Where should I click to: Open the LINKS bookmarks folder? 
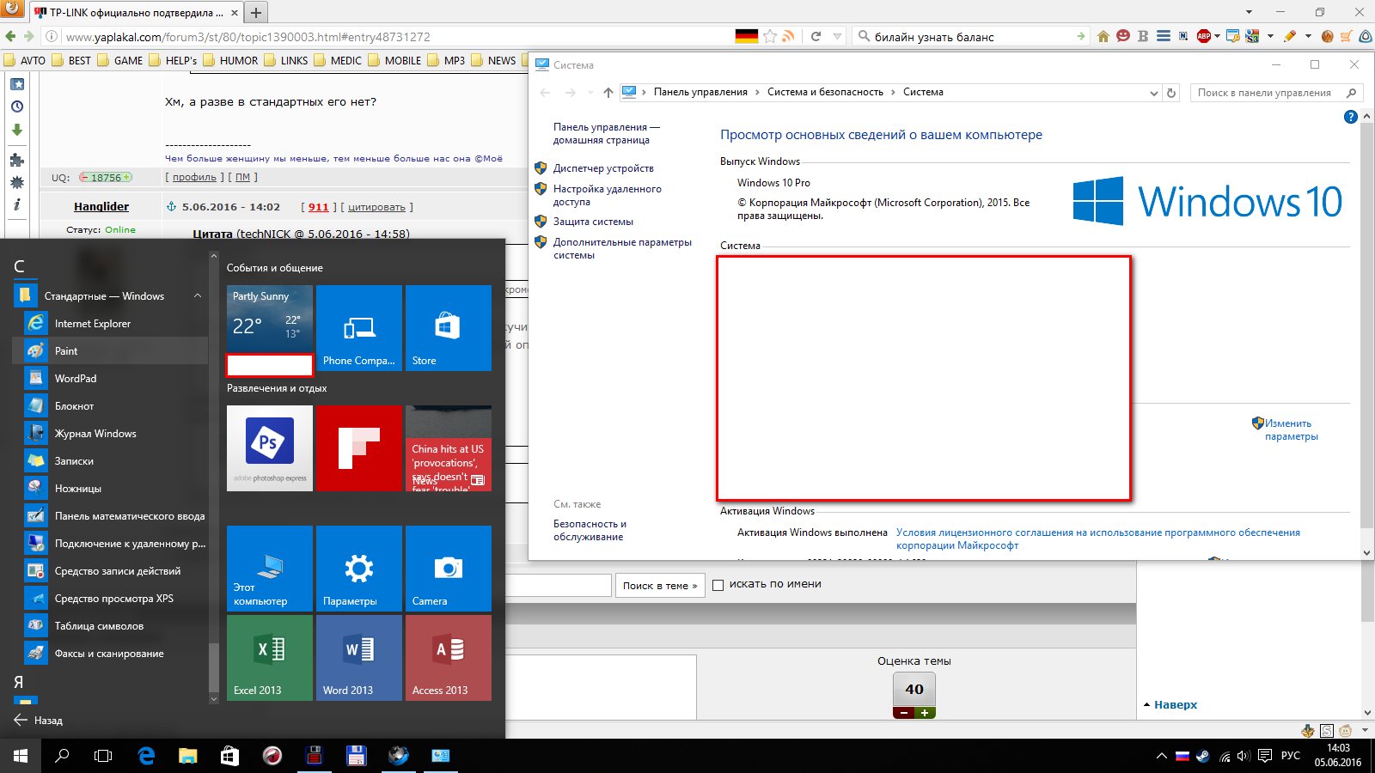pyautogui.click(x=285, y=60)
